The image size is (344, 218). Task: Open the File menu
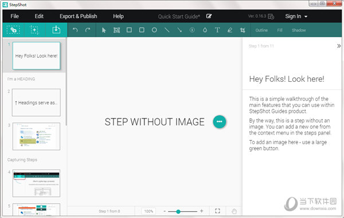point(14,16)
